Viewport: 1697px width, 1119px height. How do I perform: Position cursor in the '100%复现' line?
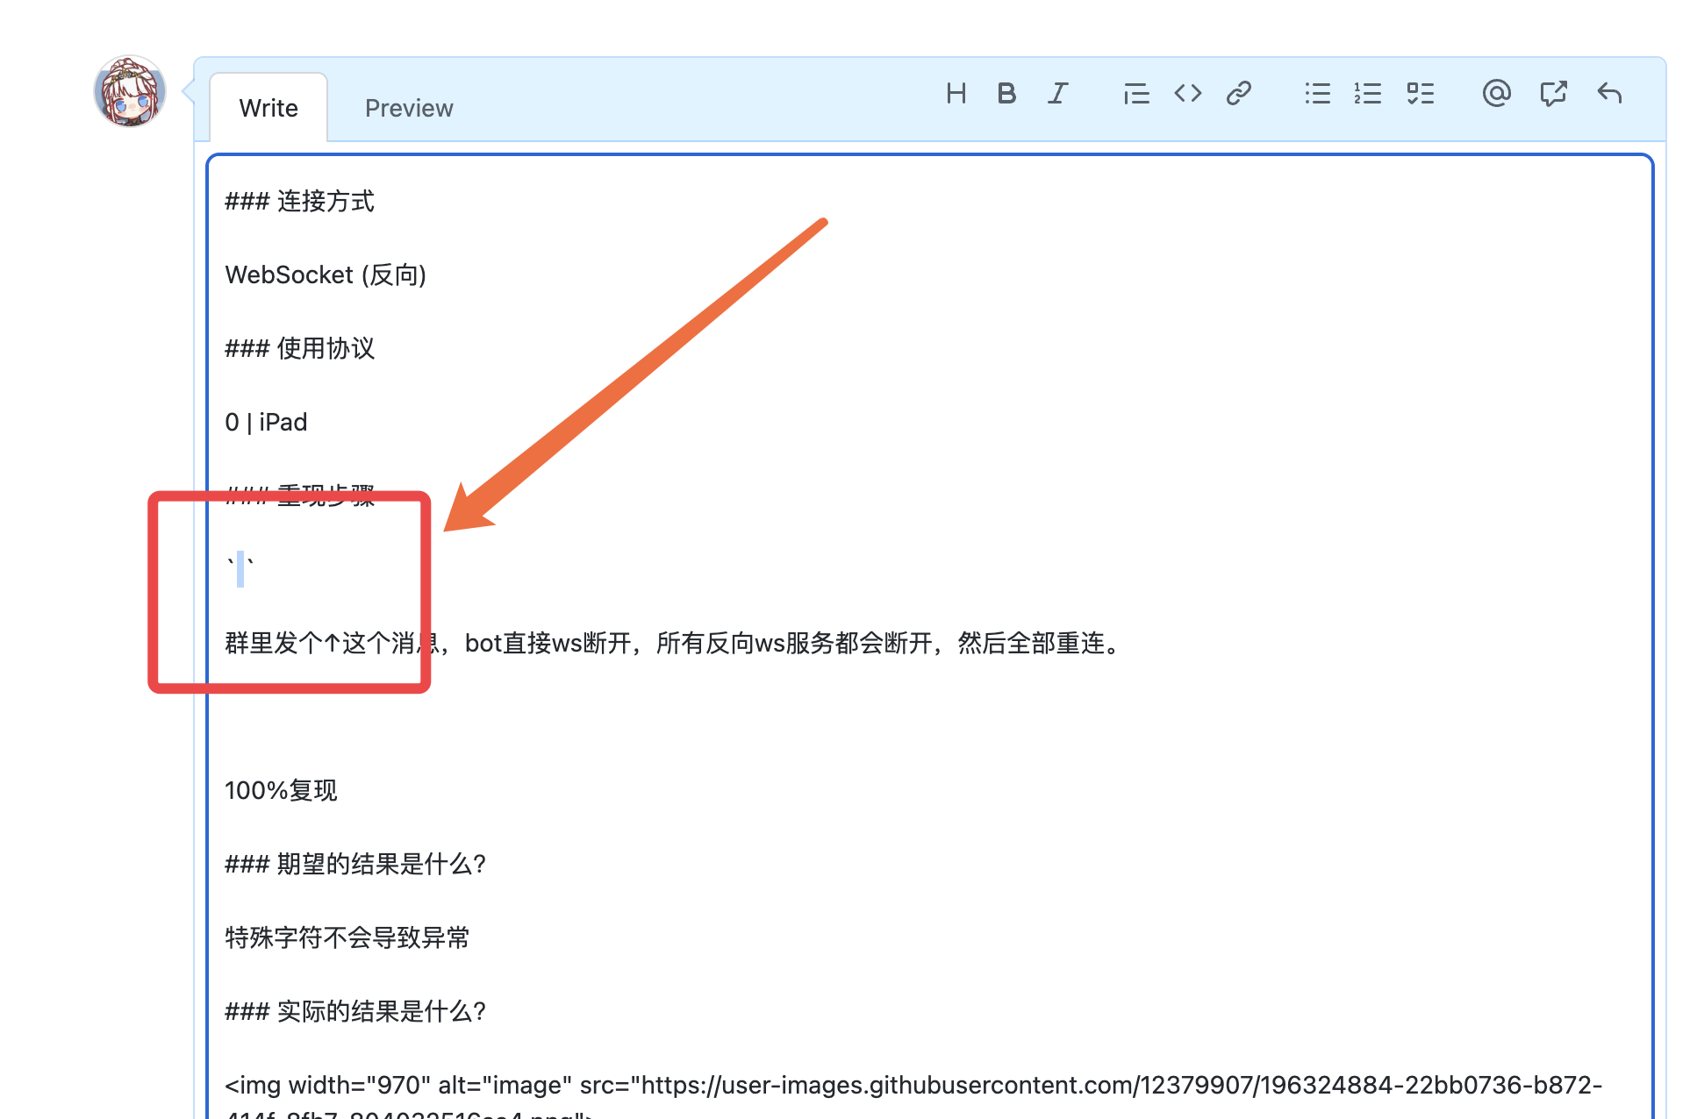tap(281, 790)
